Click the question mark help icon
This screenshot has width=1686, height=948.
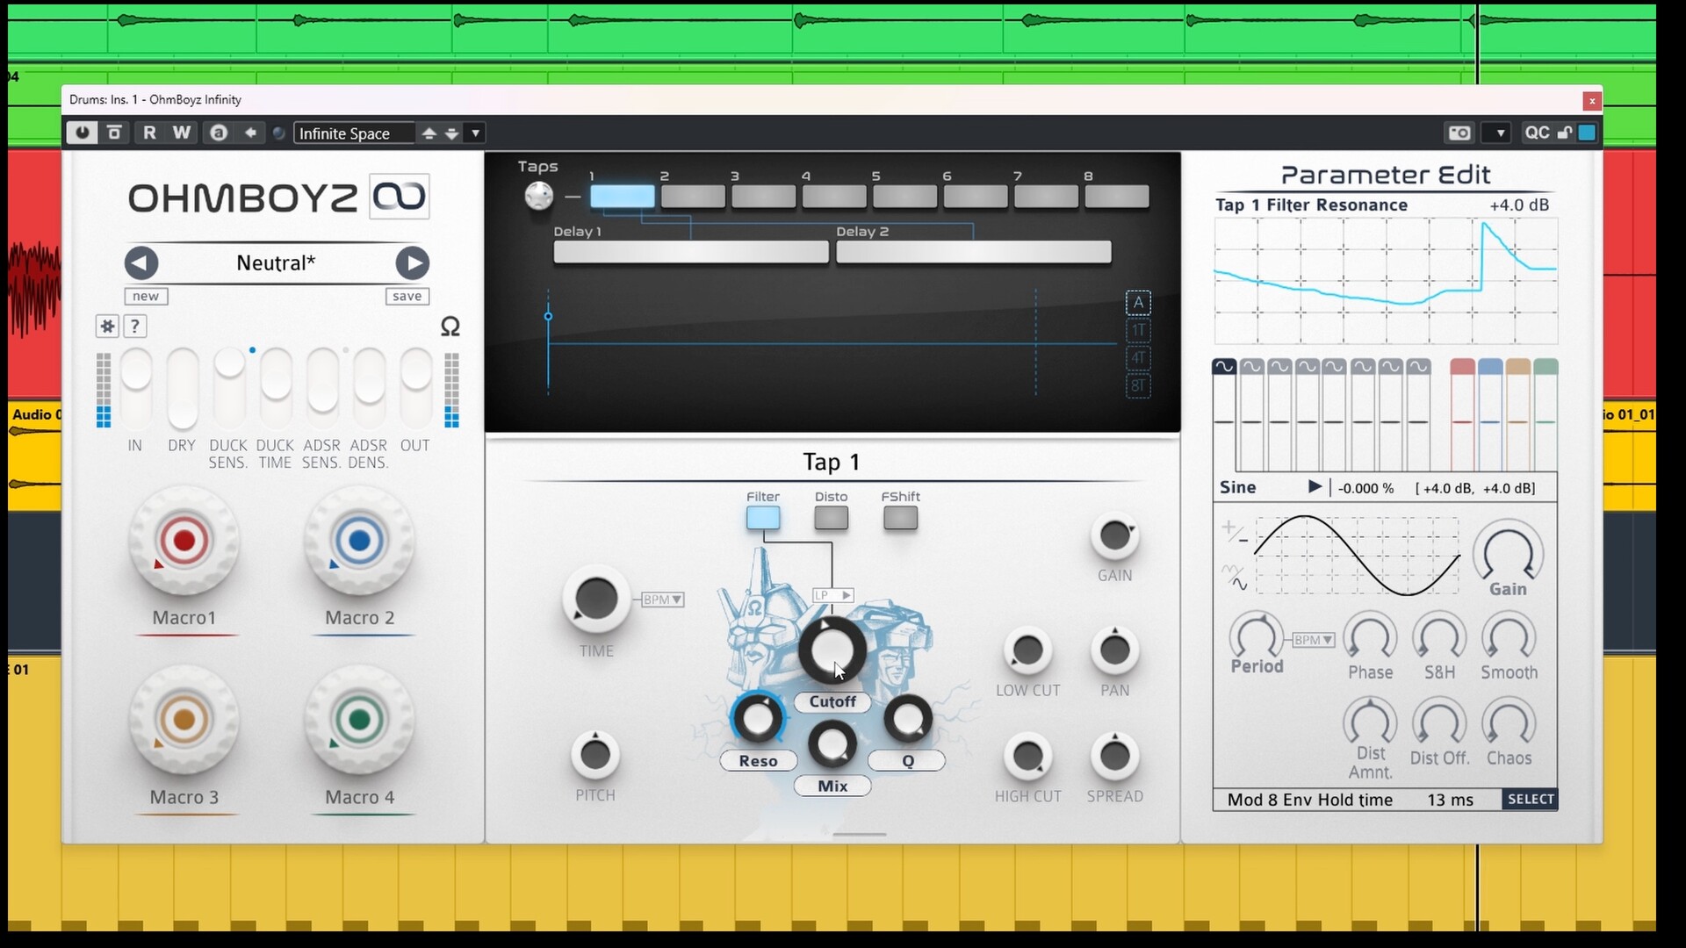pos(134,327)
